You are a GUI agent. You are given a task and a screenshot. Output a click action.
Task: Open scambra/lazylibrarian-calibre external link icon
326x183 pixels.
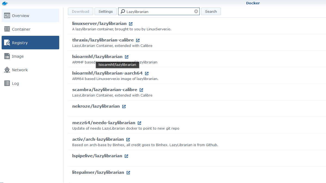141,90
